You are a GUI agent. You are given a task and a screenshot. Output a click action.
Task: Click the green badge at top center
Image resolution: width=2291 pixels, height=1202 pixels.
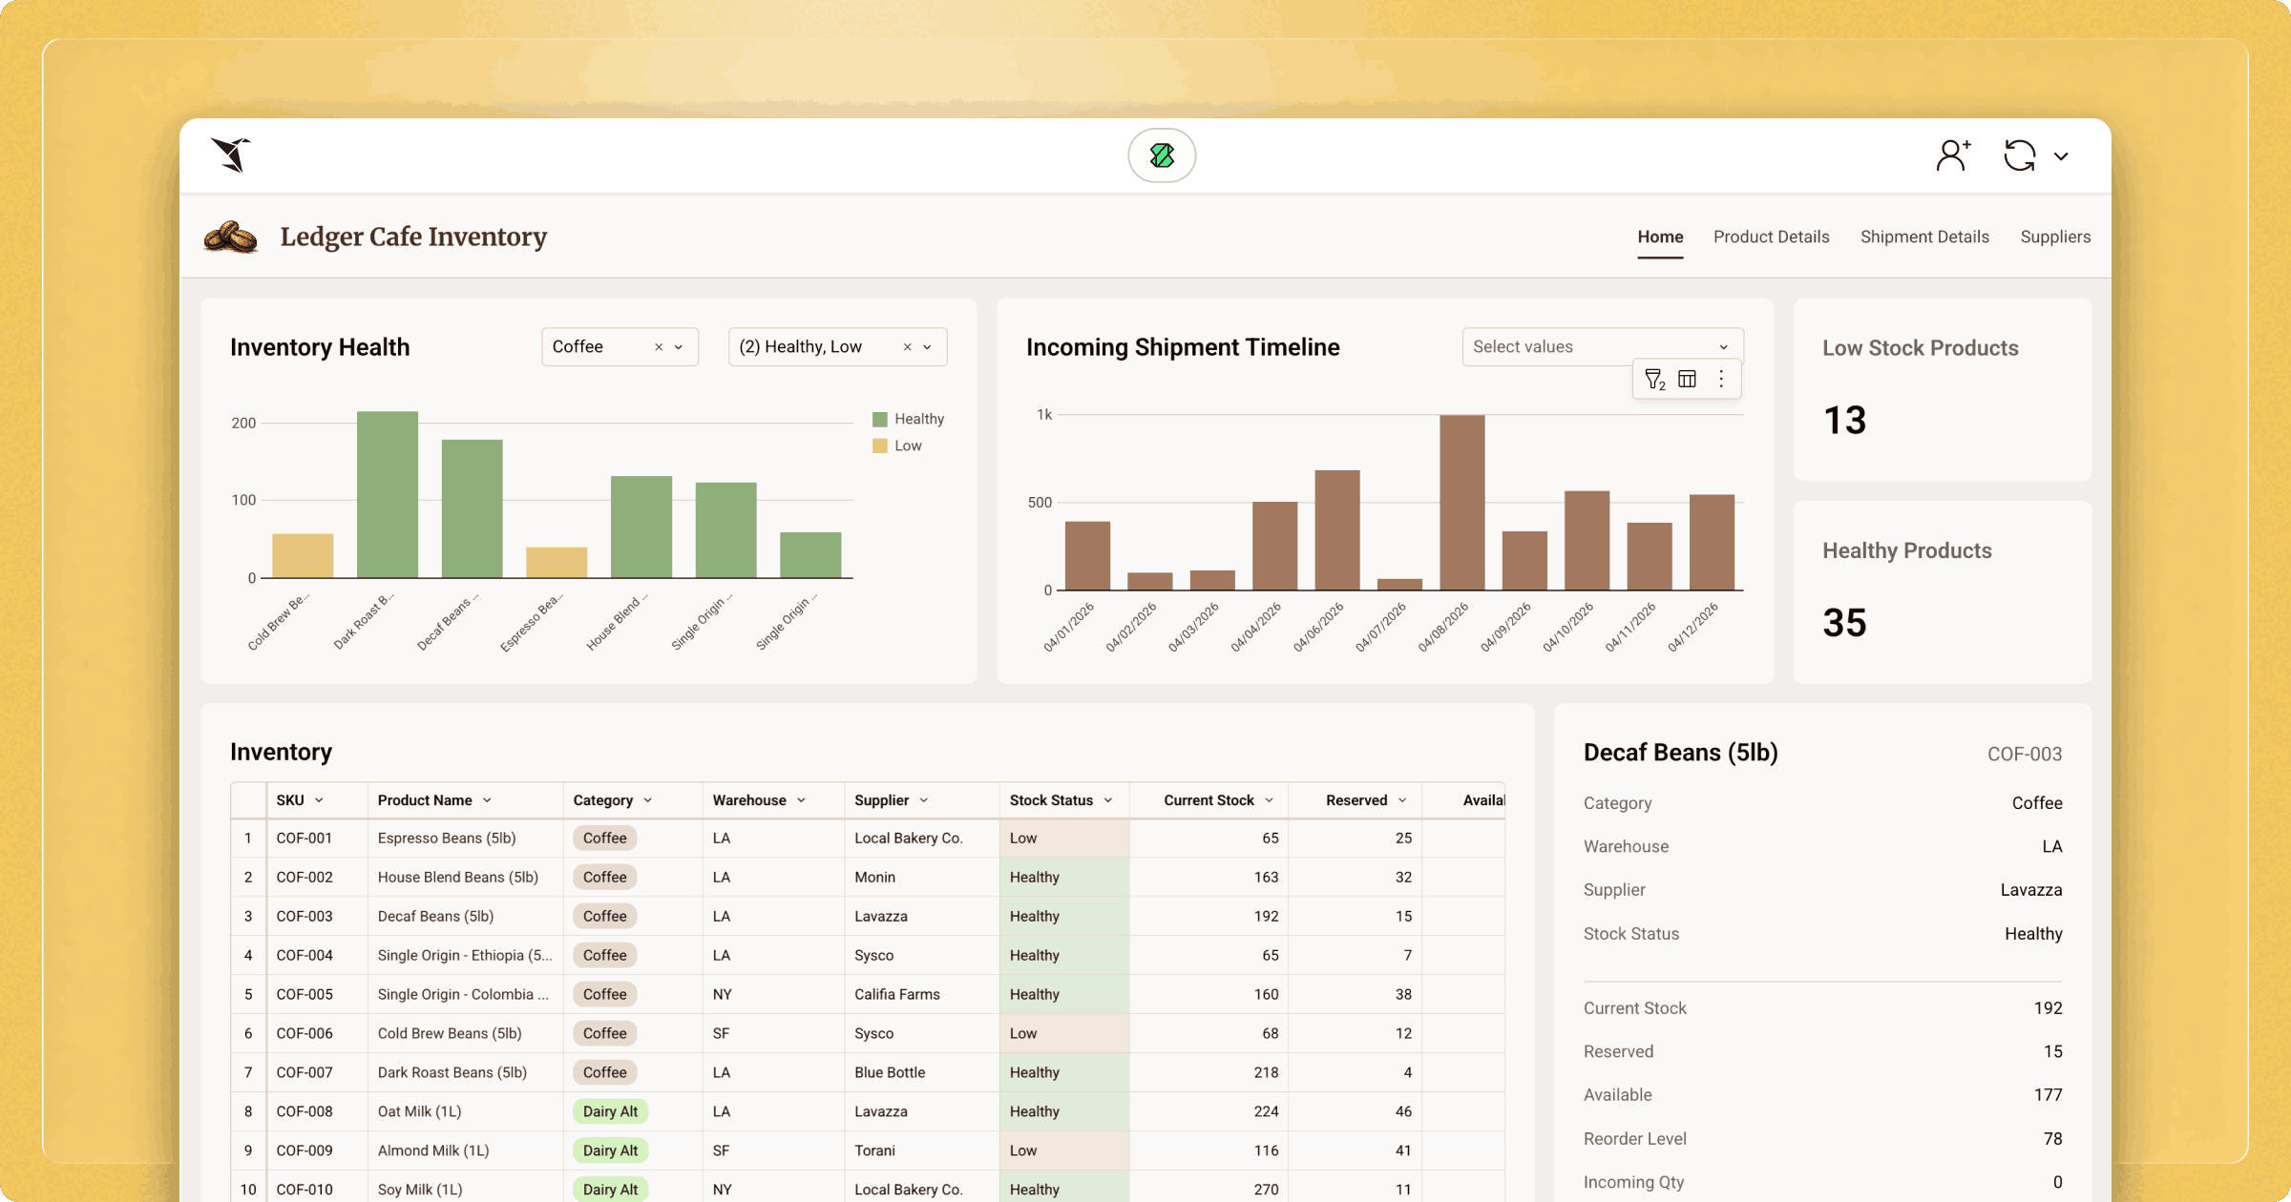click(1162, 155)
